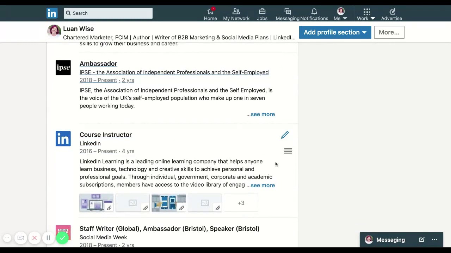Edit the Course Instructor position with pencil
The image size is (451, 253).
pyautogui.click(x=285, y=135)
